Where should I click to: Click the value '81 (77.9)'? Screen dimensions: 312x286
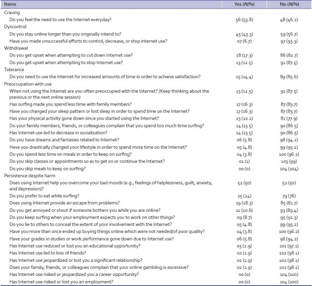click(289, 119)
